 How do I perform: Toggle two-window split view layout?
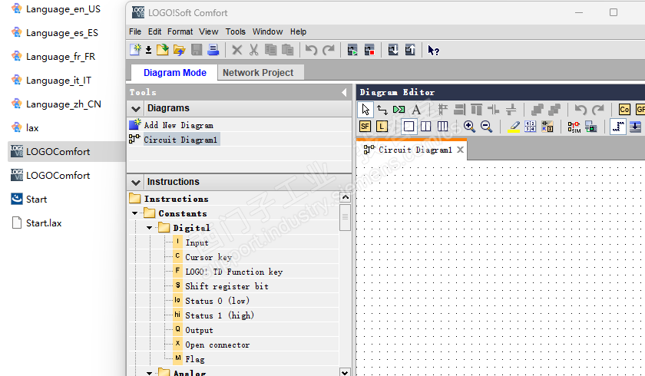[x=425, y=126]
